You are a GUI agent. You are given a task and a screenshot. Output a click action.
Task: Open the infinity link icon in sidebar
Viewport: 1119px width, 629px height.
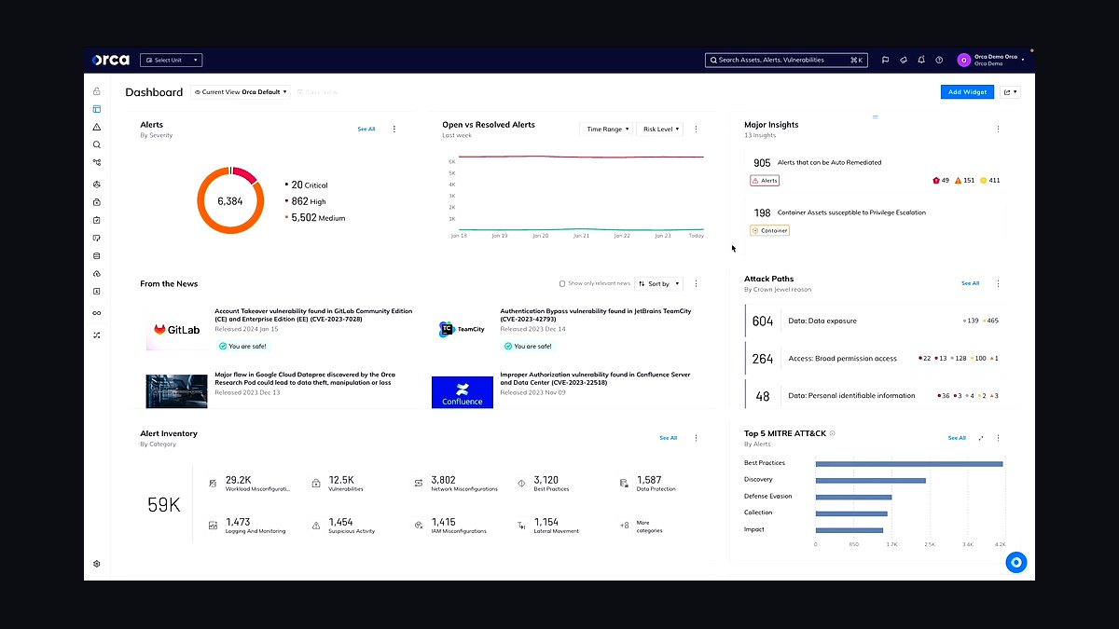pos(97,313)
